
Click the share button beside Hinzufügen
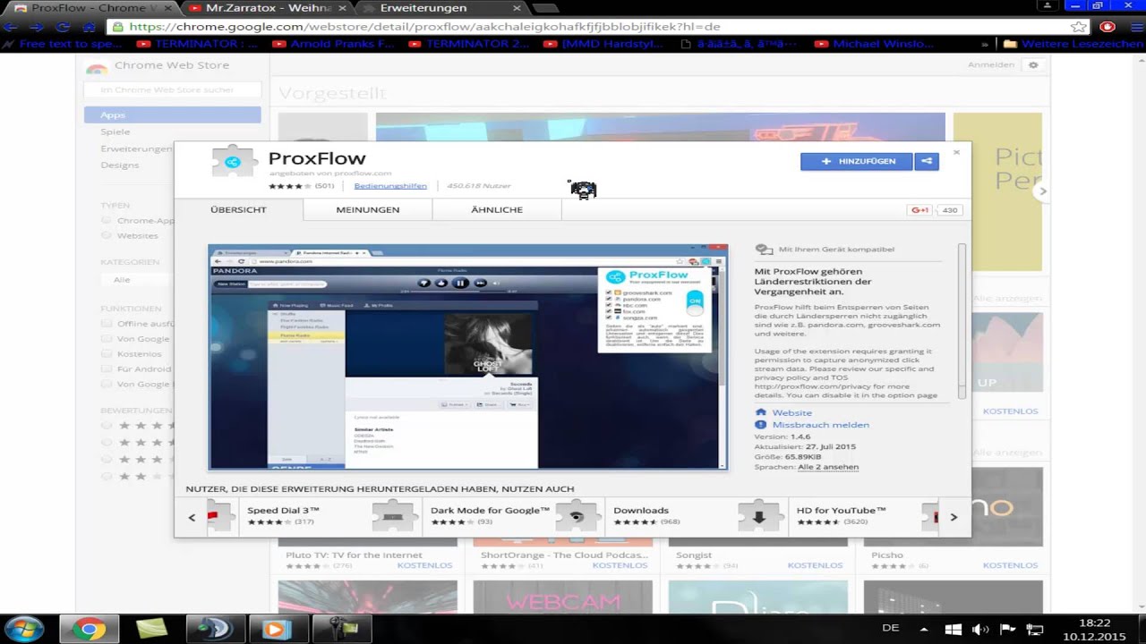[x=927, y=161]
